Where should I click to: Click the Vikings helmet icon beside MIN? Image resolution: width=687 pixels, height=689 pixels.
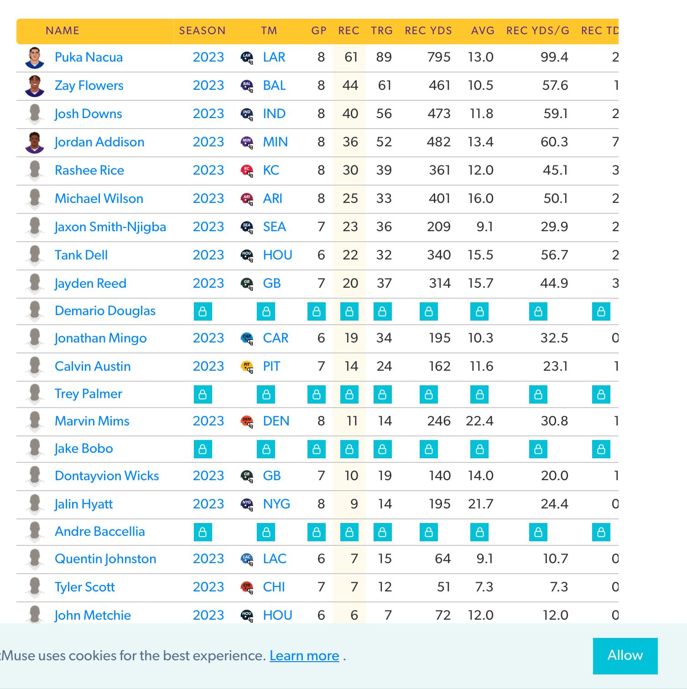[x=247, y=143]
